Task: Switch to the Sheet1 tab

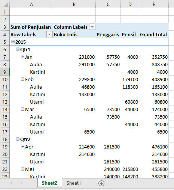Action: point(74,183)
